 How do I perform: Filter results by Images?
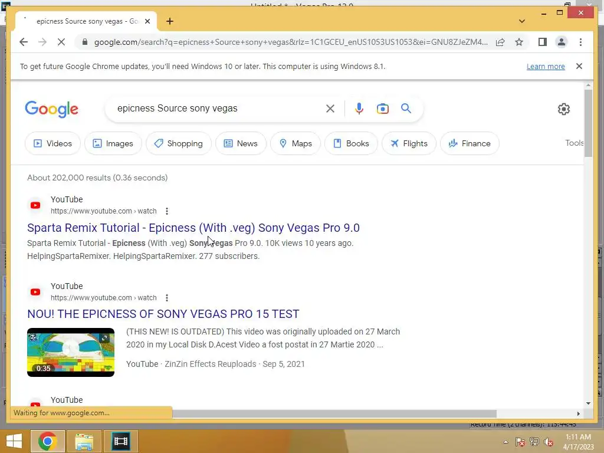113,143
